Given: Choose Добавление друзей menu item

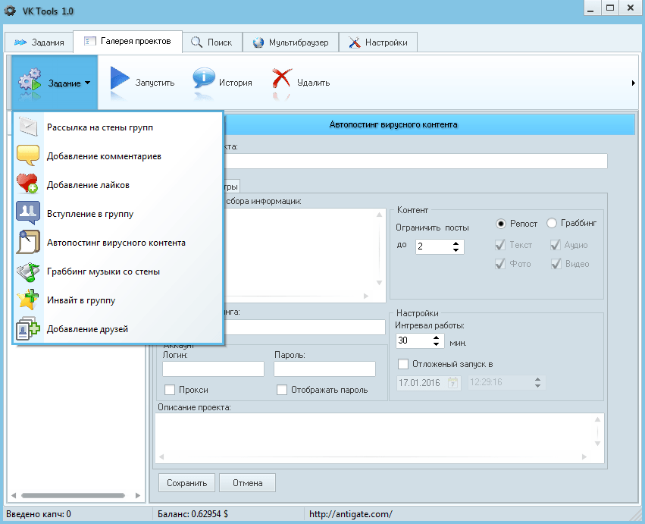Looking at the screenshot, I should (x=118, y=328).
